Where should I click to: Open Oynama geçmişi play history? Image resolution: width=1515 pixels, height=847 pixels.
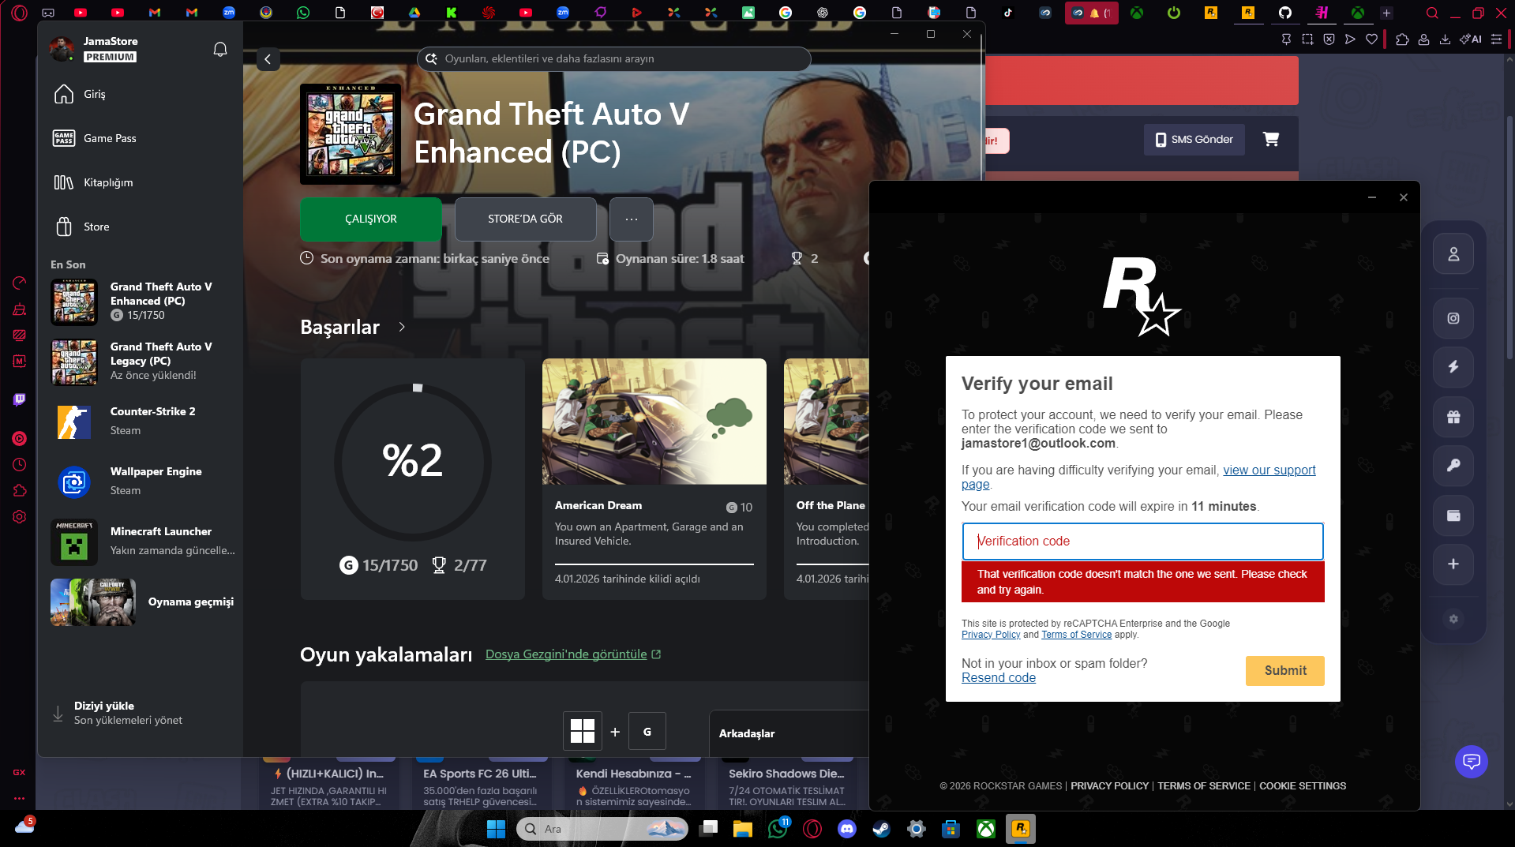(x=142, y=602)
